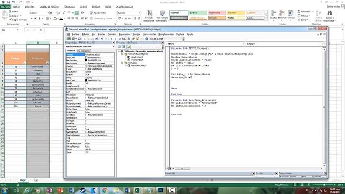
Task: Click the fill color bucket icon
Action: point(55,19)
